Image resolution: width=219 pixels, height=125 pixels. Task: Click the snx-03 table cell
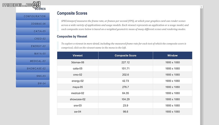pos(78,105)
